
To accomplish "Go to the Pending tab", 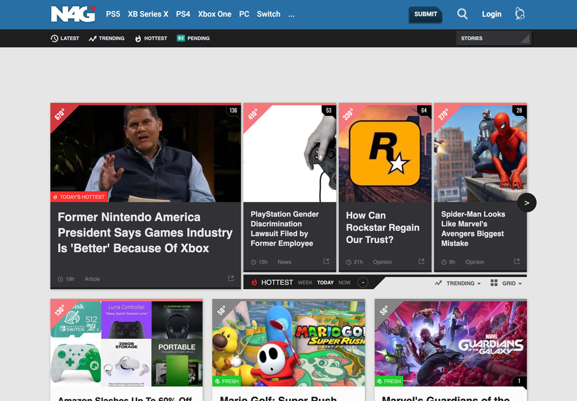I will pos(193,38).
